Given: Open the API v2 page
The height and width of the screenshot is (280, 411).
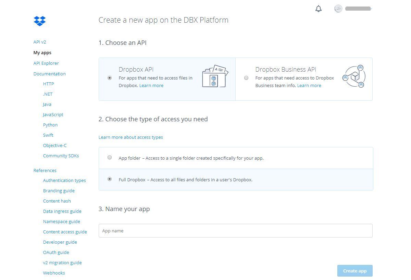Looking at the screenshot, I should (x=40, y=42).
